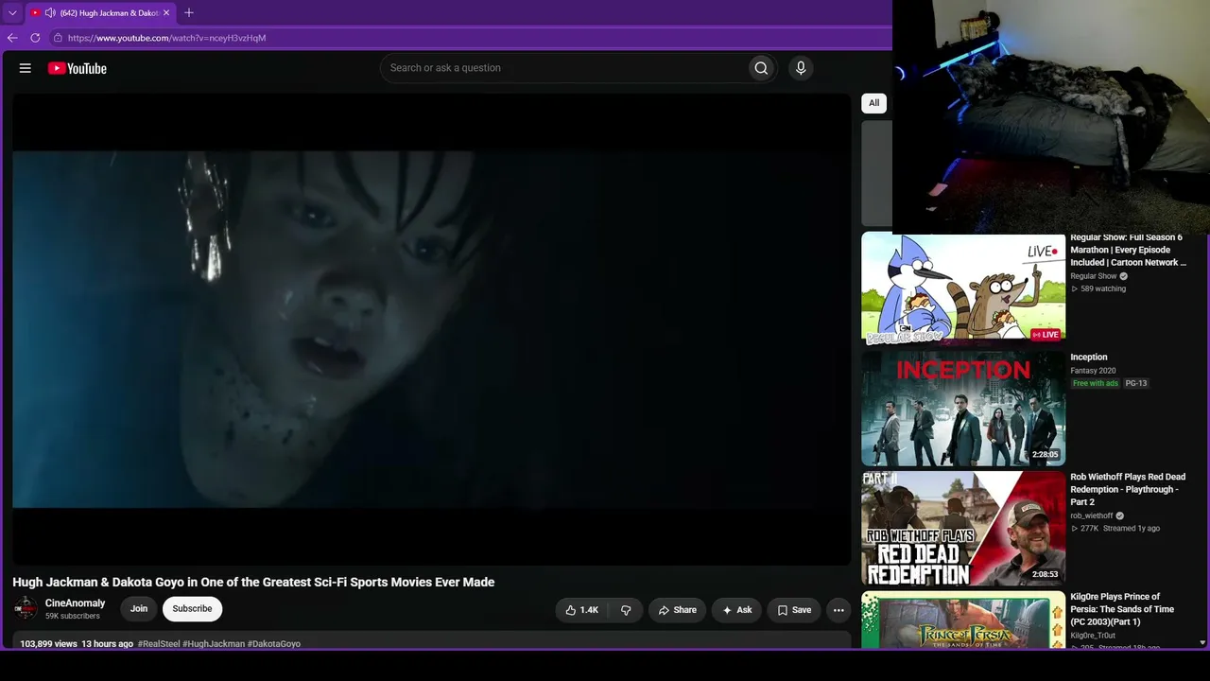Go back with the browser back arrow
Image resolution: width=1210 pixels, height=681 pixels.
pyautogui.click(x=12, y=38)
